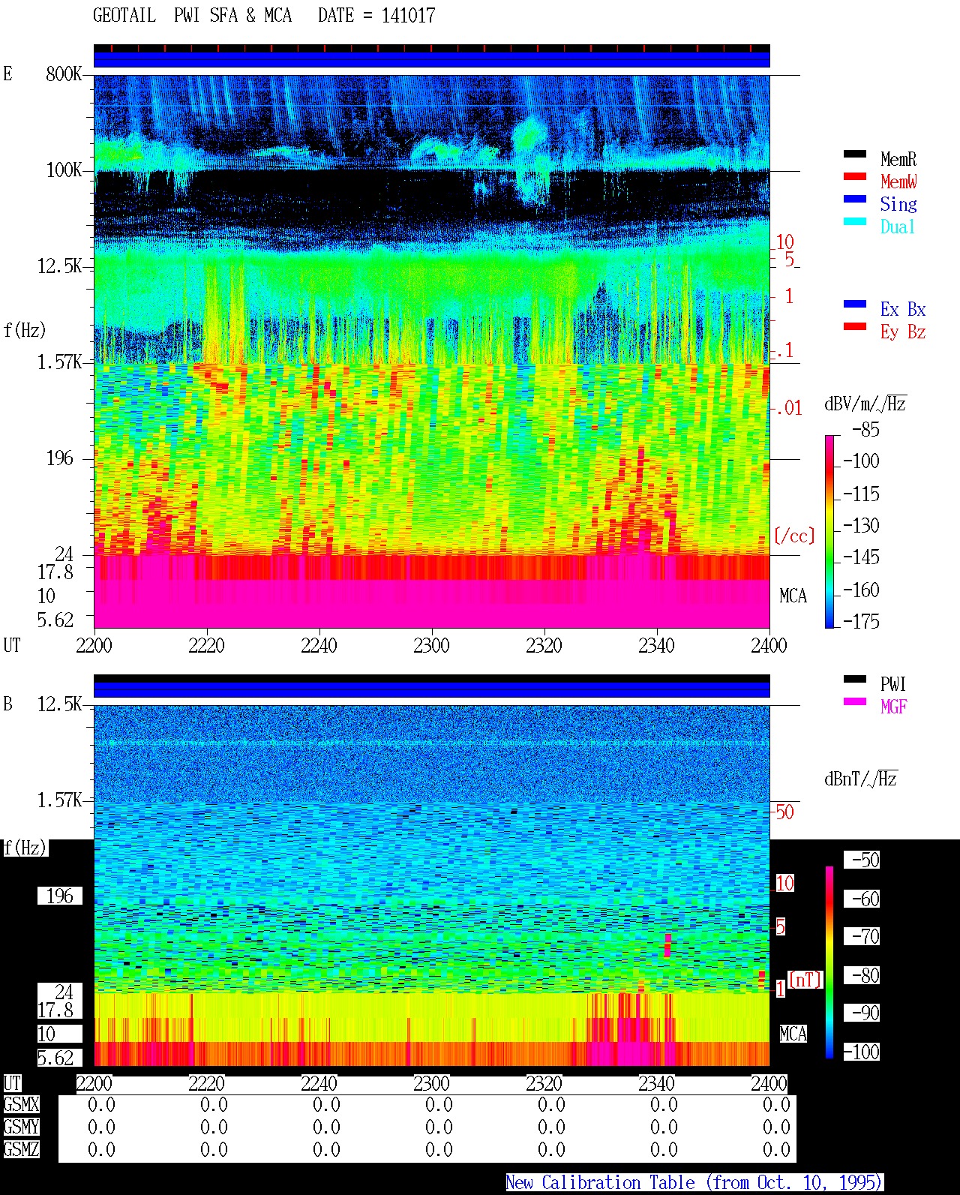Screen dimensions: 960x1195
Task: Click the 100K frequency axis label
Action: point(64,170)
